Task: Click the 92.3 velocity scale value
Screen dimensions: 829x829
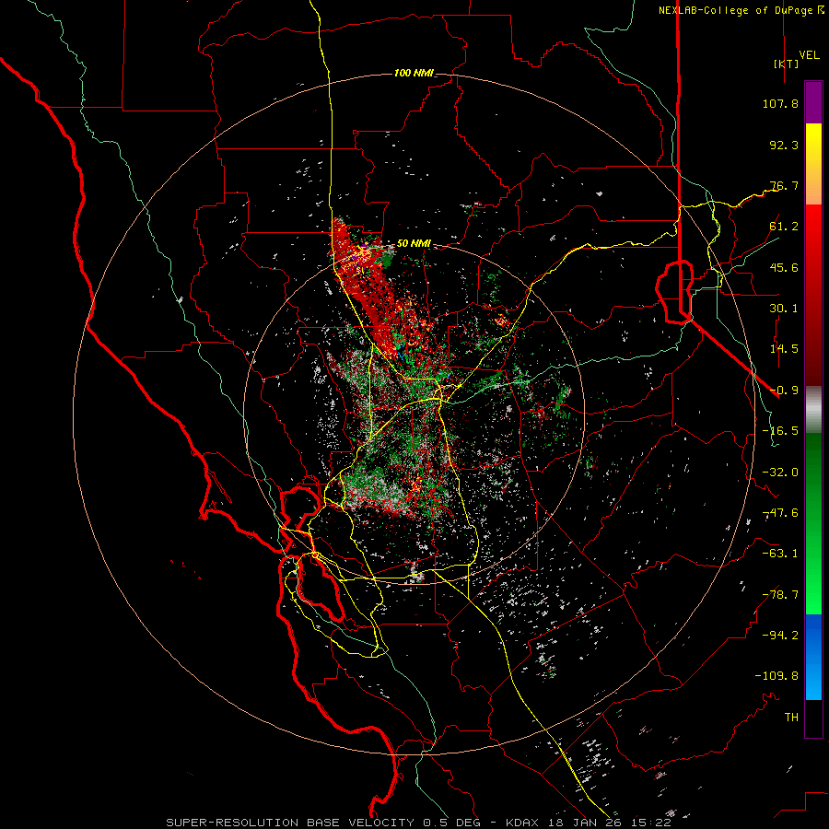Action: coord(784,145)
